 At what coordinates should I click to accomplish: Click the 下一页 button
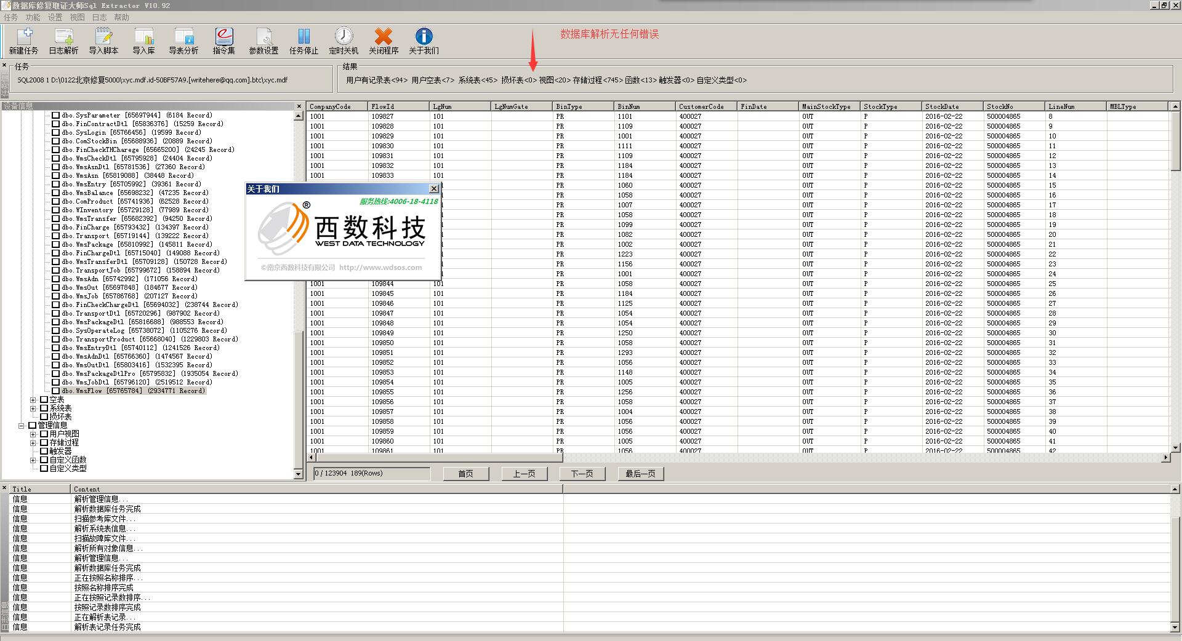tap(582, 474)
